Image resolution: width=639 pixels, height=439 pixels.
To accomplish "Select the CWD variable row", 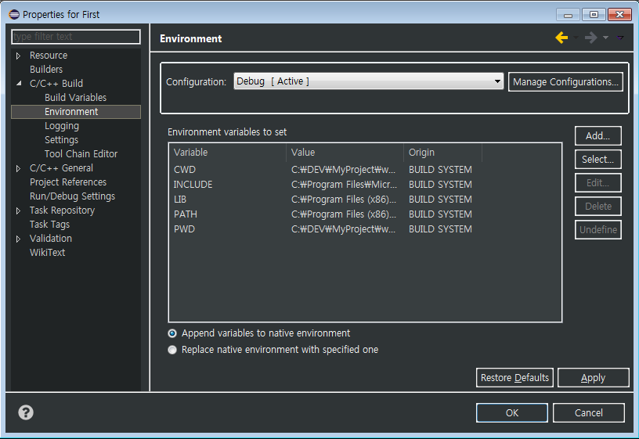I will [365, 169].
